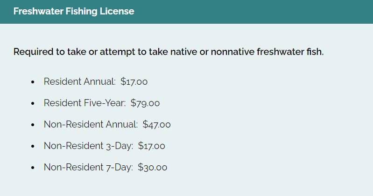Click the bullet before Non-Resident Annual
373x196 pixels.
coord(33,125)
